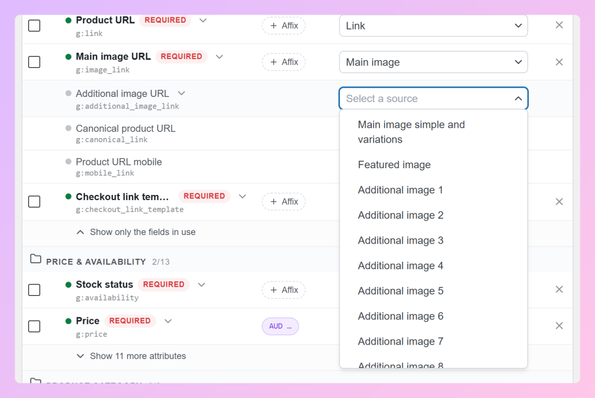Click the green status dot of Main image URL
Screen dimensions: 595x398
[69, 57]
